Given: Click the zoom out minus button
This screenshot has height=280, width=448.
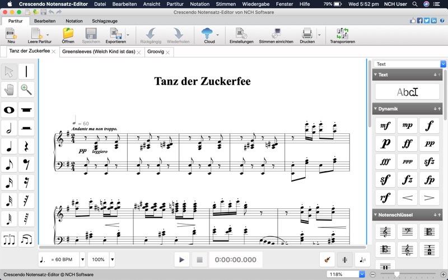Looking at the screenshot, I should [373, 274].
